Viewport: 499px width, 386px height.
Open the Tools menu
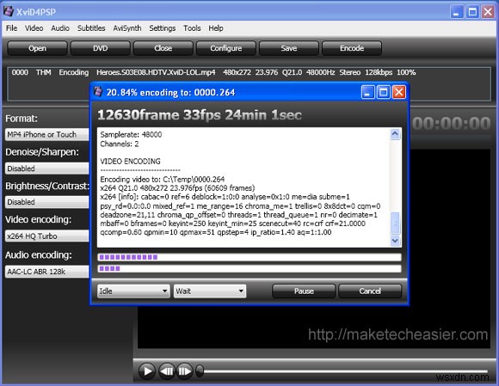192,28
